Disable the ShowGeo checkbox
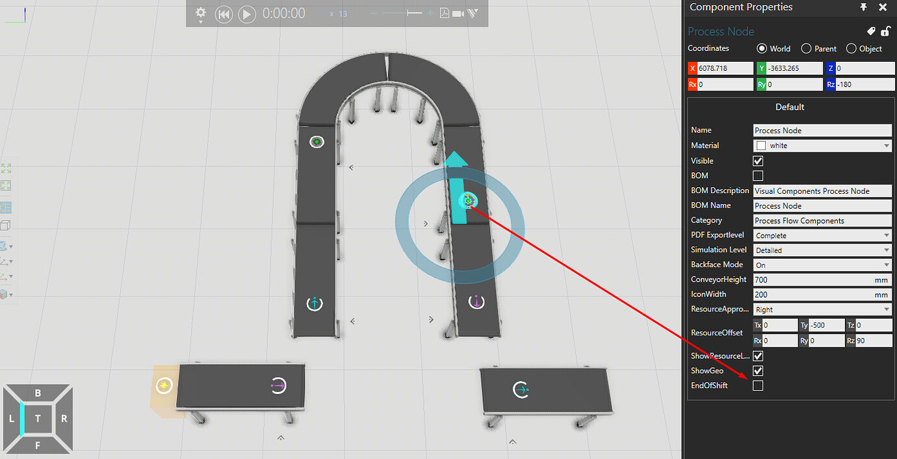Viewport: 897px width, 459px height. point(758,371)
